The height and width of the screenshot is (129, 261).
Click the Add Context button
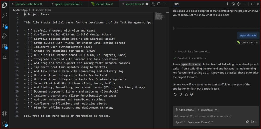185,110
